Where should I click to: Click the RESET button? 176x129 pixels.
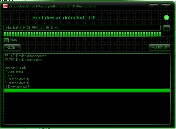[x=12, y=48]
